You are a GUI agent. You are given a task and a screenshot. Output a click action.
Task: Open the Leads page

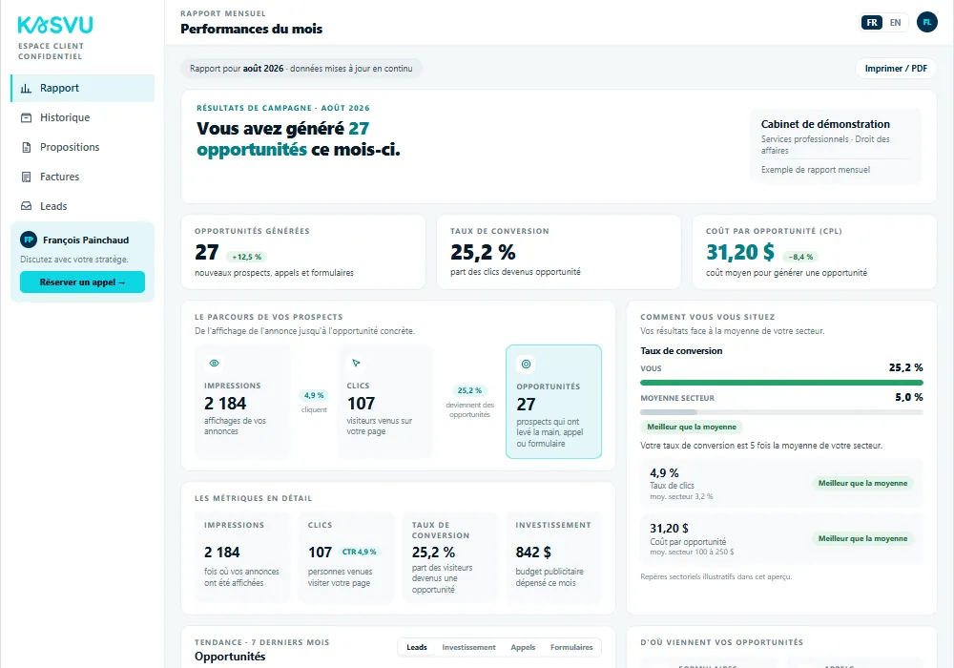pyautogui.click(x=83, y=206)
